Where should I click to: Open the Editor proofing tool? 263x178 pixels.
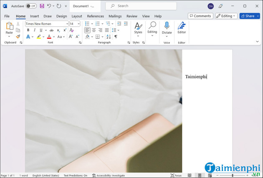pyautogui.click(x=182, y=28)
